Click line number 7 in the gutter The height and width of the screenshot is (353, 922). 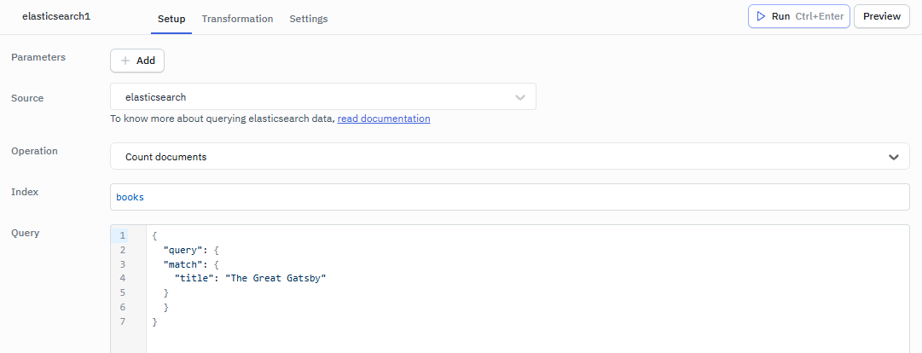tap(123, 321)
